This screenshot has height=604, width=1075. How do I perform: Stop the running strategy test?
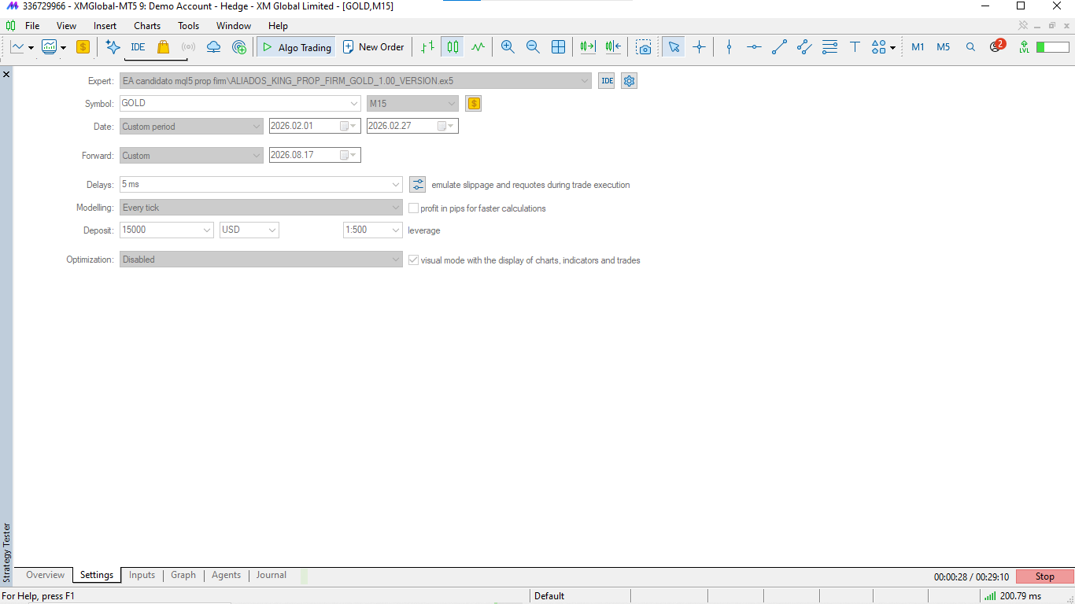1044,576
